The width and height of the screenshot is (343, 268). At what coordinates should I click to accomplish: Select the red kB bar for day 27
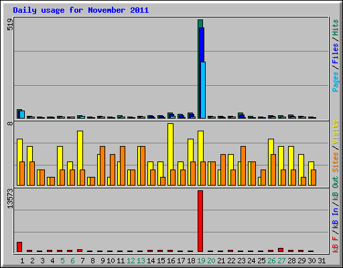281,250
